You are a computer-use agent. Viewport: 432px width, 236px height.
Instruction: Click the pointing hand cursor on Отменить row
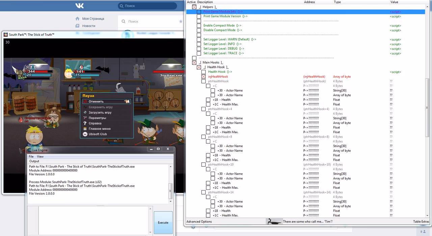(x=127, y=101)
